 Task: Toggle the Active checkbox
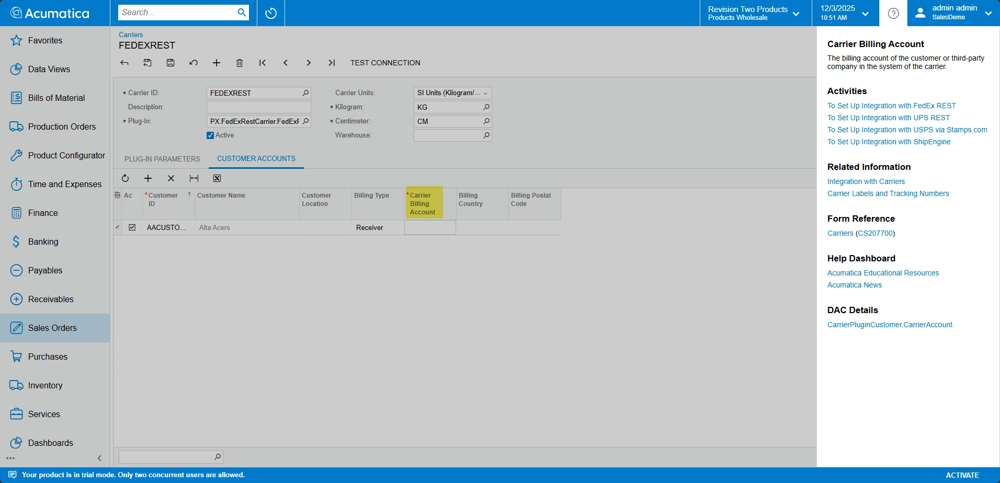[210, 135]
